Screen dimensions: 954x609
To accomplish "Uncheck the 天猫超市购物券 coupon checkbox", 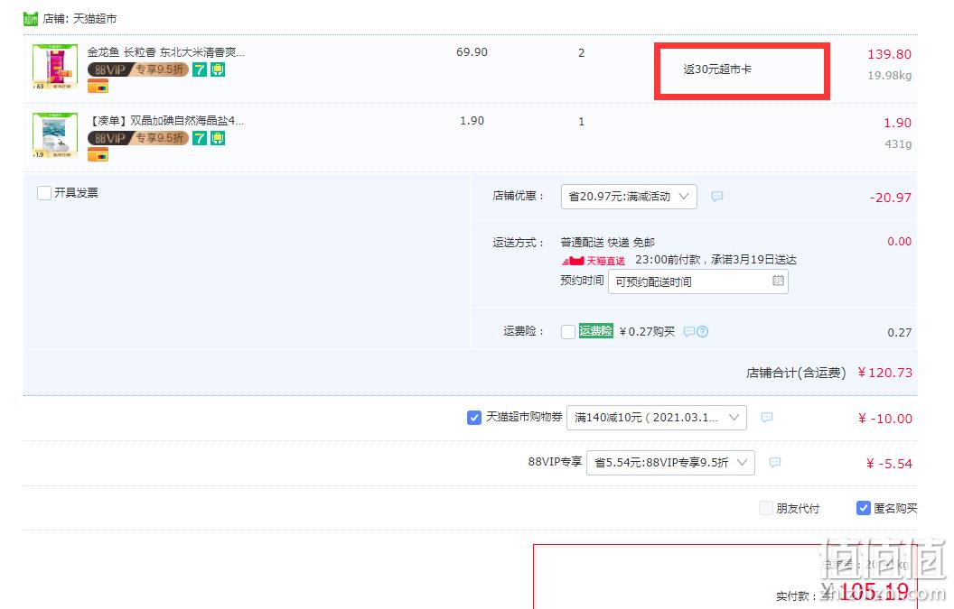I will [474, 418].
